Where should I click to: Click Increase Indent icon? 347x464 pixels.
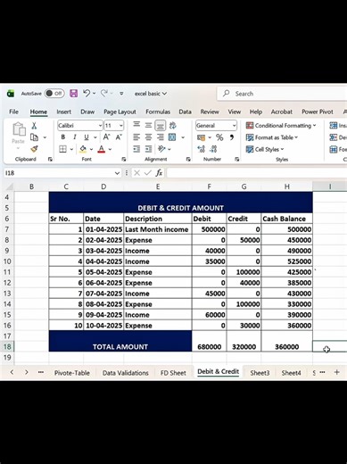pos(148,149)
